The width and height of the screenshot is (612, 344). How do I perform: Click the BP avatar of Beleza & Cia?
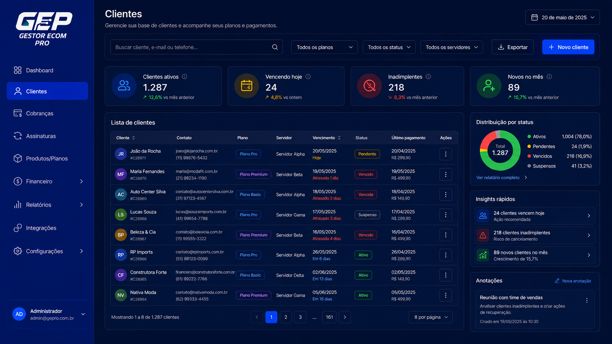coord(121,235)
